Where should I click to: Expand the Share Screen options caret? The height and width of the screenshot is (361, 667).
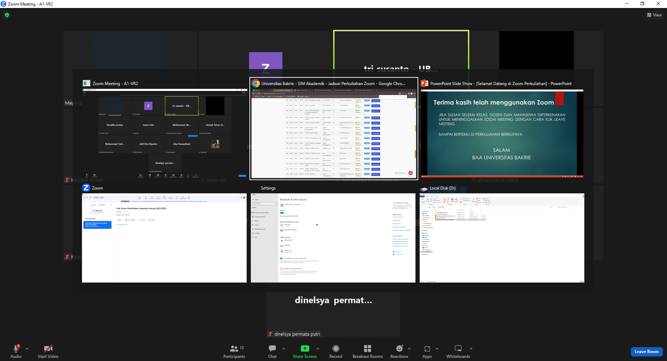[x=318, y=349]
